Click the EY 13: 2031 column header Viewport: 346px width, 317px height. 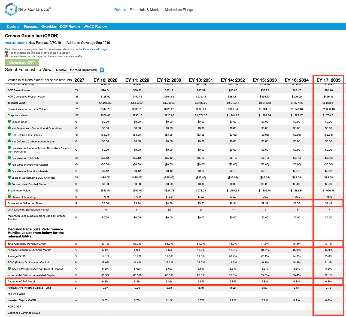click(x=201, y=80)
